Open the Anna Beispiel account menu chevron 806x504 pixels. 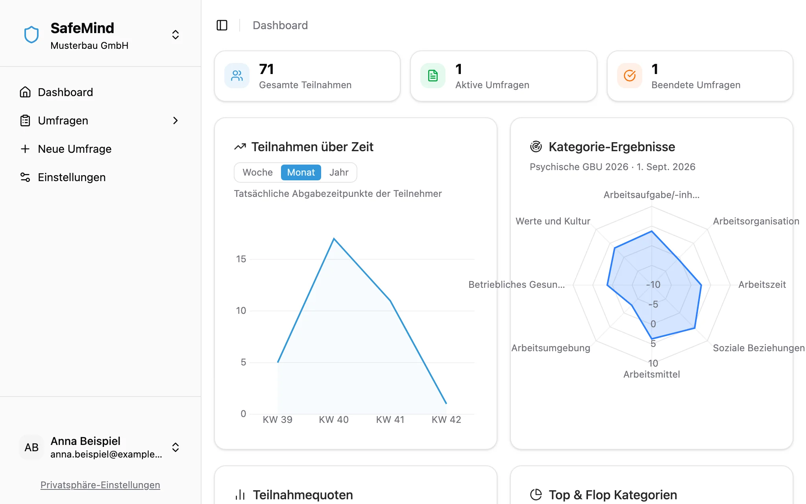[176, 447]
